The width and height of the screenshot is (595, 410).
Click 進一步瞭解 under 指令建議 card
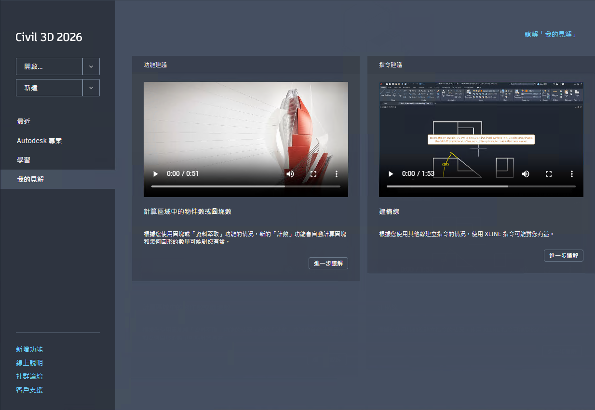[x=564, y=255]
